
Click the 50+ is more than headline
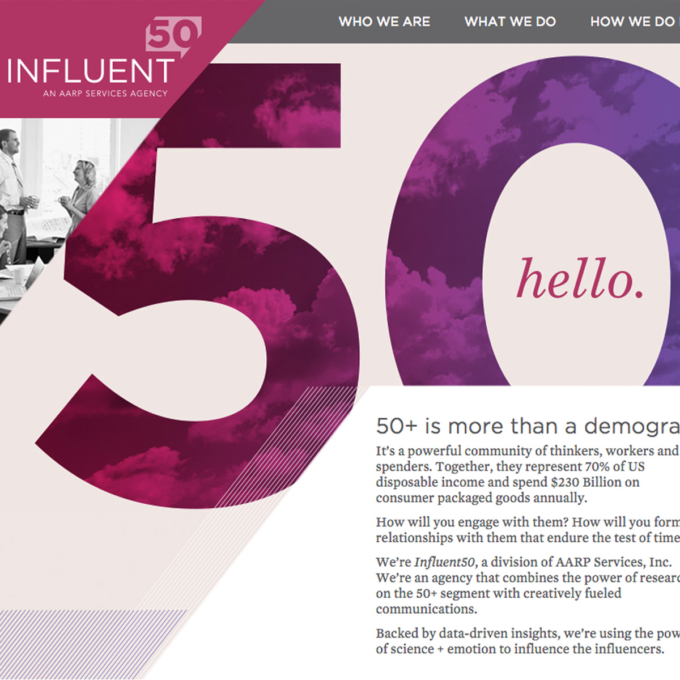528,426
